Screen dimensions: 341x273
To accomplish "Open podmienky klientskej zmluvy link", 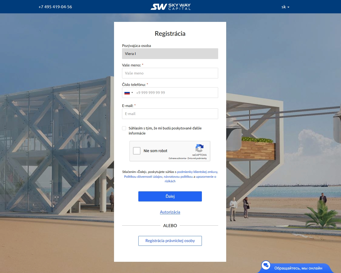I will (197, 172).
